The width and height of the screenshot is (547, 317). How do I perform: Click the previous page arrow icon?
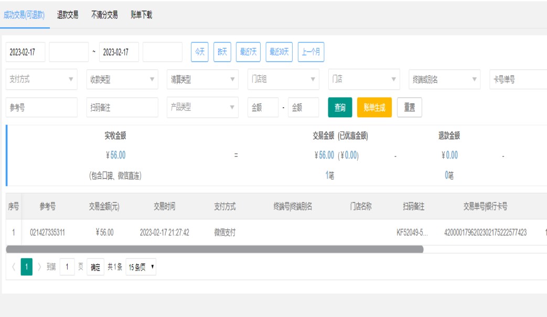[x=13, y=267]
